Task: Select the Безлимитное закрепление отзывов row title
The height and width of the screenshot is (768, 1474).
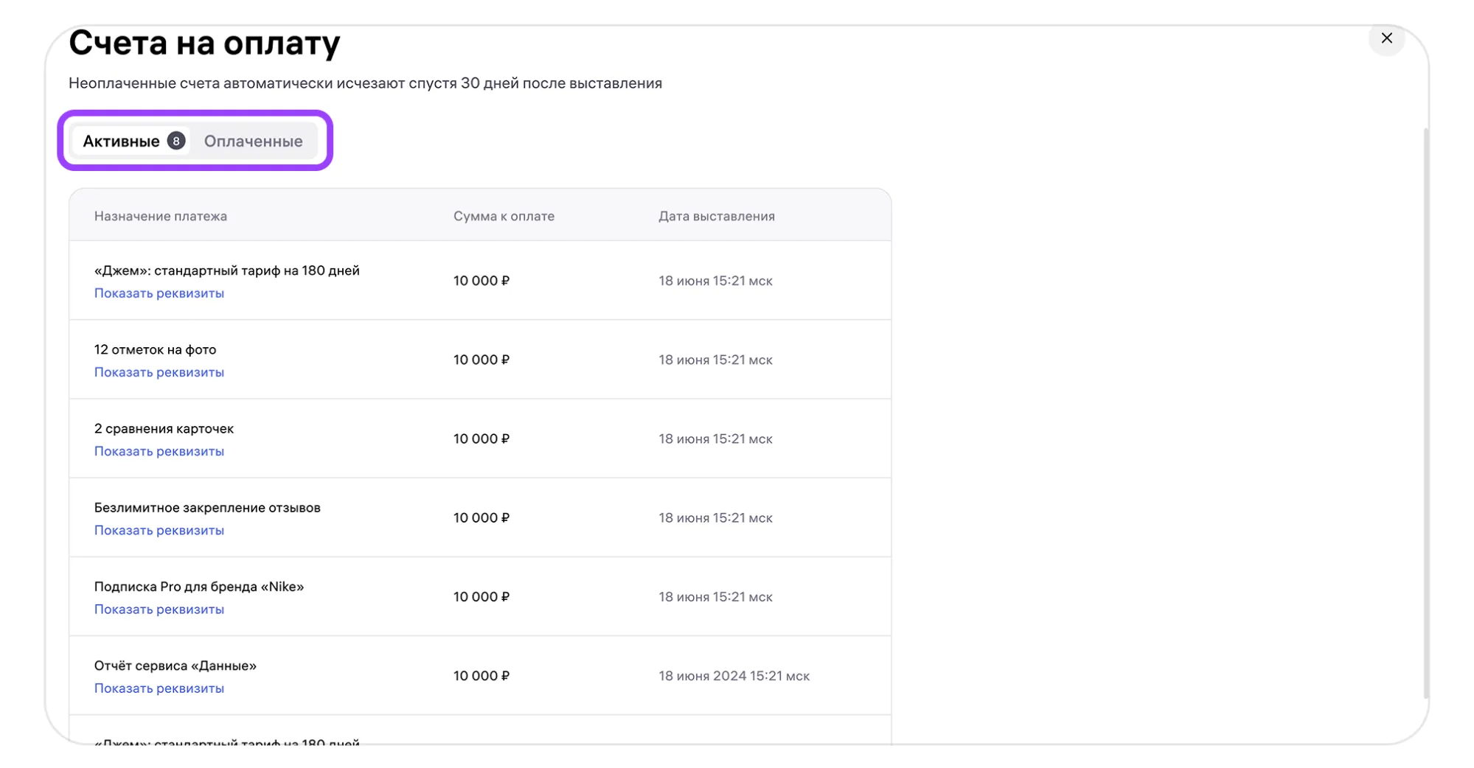Action: (x=207, y=508)
